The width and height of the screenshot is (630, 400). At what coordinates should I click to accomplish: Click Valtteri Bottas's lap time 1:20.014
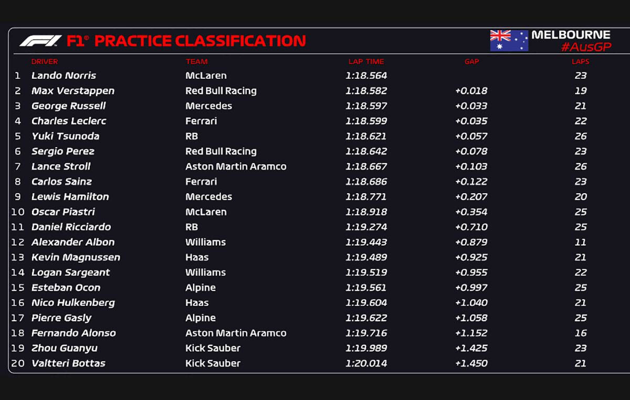(366, 363)
